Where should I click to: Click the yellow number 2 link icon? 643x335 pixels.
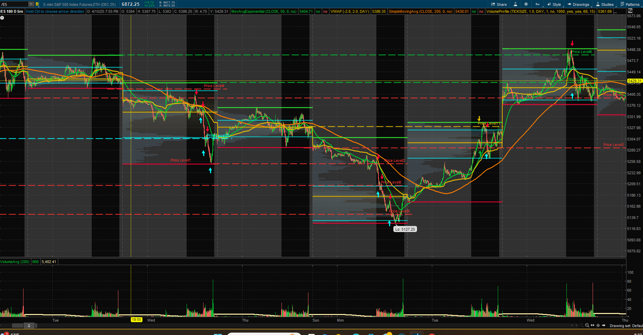(37, 4)
